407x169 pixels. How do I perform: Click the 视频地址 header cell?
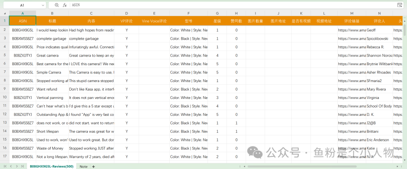click(x=324, y=21)
